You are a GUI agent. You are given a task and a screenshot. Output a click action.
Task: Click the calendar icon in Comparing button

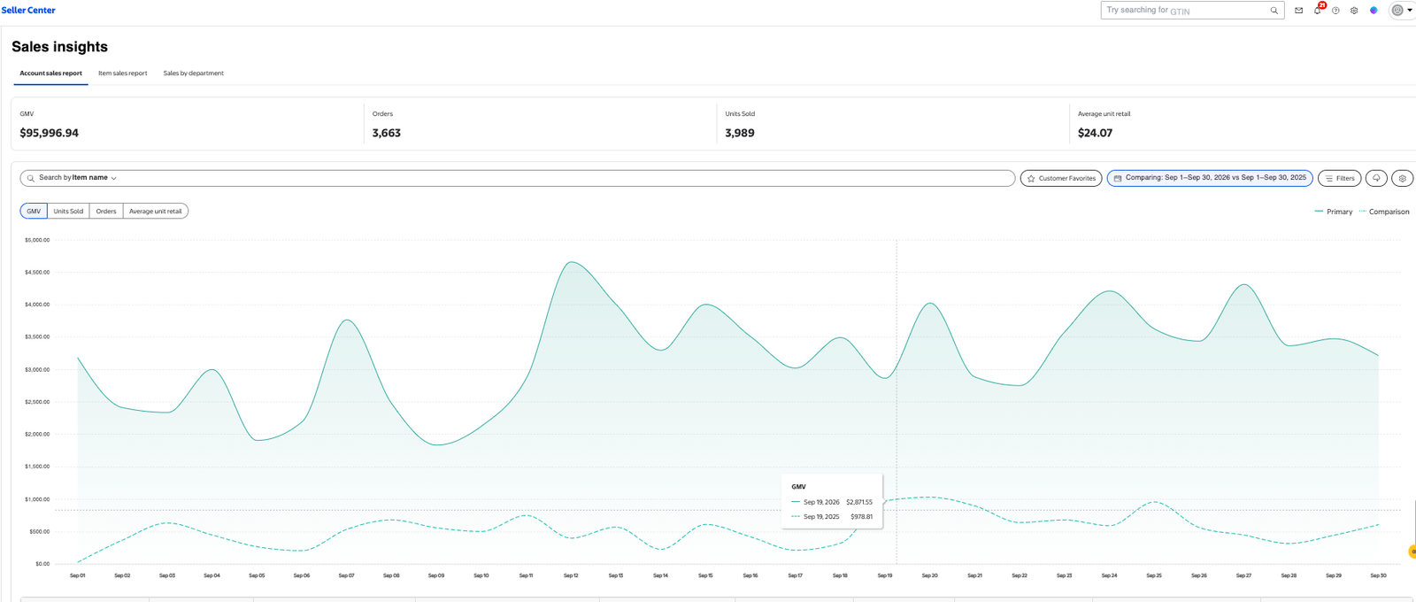[x=1118, y=178]
